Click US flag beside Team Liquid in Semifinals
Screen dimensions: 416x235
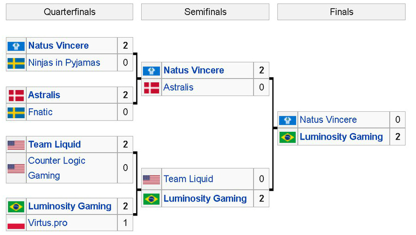click(151, 179)
